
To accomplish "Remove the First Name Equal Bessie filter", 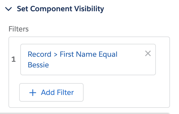I will tap(148, 53).
